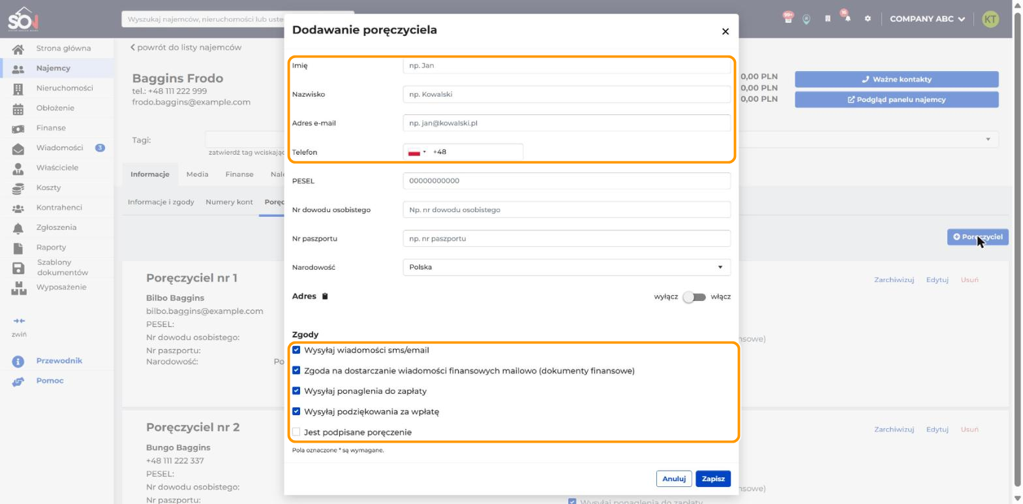Click the Zapisz button
Screen dimensions: 1023x504
(x=713, y=479)
